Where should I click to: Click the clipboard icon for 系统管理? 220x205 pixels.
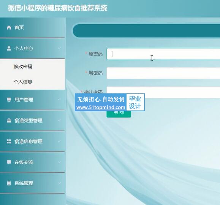[x=9, y=183]
